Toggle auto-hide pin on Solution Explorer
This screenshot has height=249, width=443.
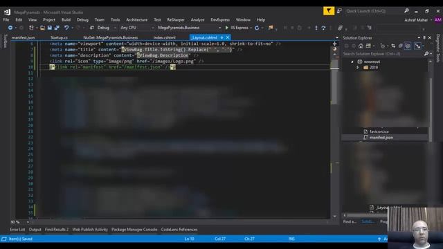click(x=424, y=37)
